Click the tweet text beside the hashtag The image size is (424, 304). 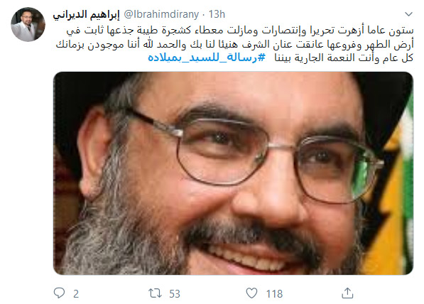coord(344,58)
